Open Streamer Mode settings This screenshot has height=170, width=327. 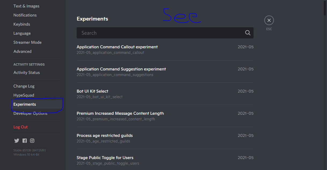pyautogui.click(x=27, y=42)
